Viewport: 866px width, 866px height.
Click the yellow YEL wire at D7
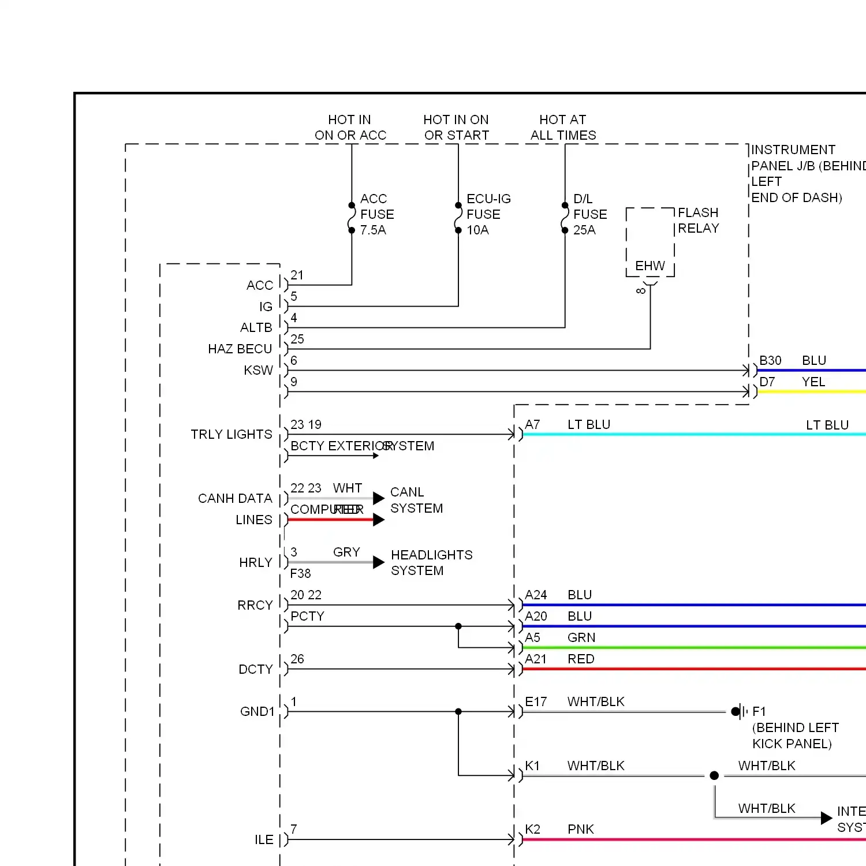[x=811, y=392]
